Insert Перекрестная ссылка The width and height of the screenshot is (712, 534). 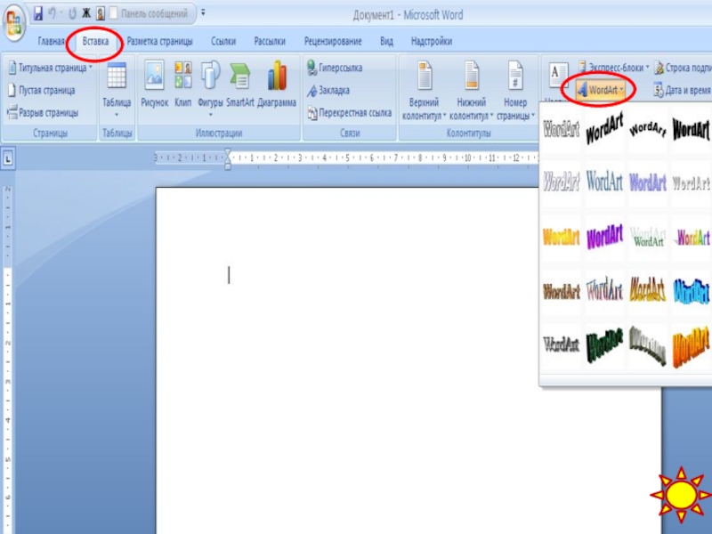(x=349, y=113)
